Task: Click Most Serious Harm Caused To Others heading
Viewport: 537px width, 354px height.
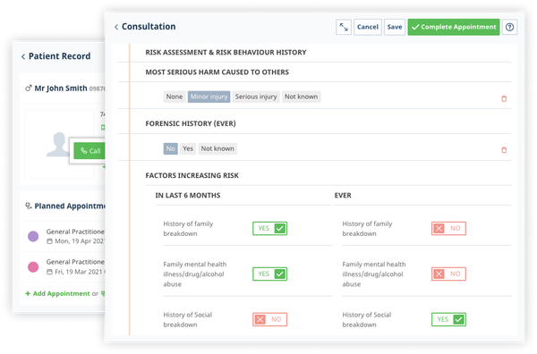Action: click(x=217, y=72)
